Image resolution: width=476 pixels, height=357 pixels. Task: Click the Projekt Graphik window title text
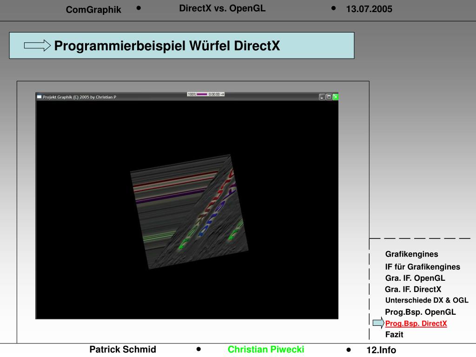pos(79,97)
